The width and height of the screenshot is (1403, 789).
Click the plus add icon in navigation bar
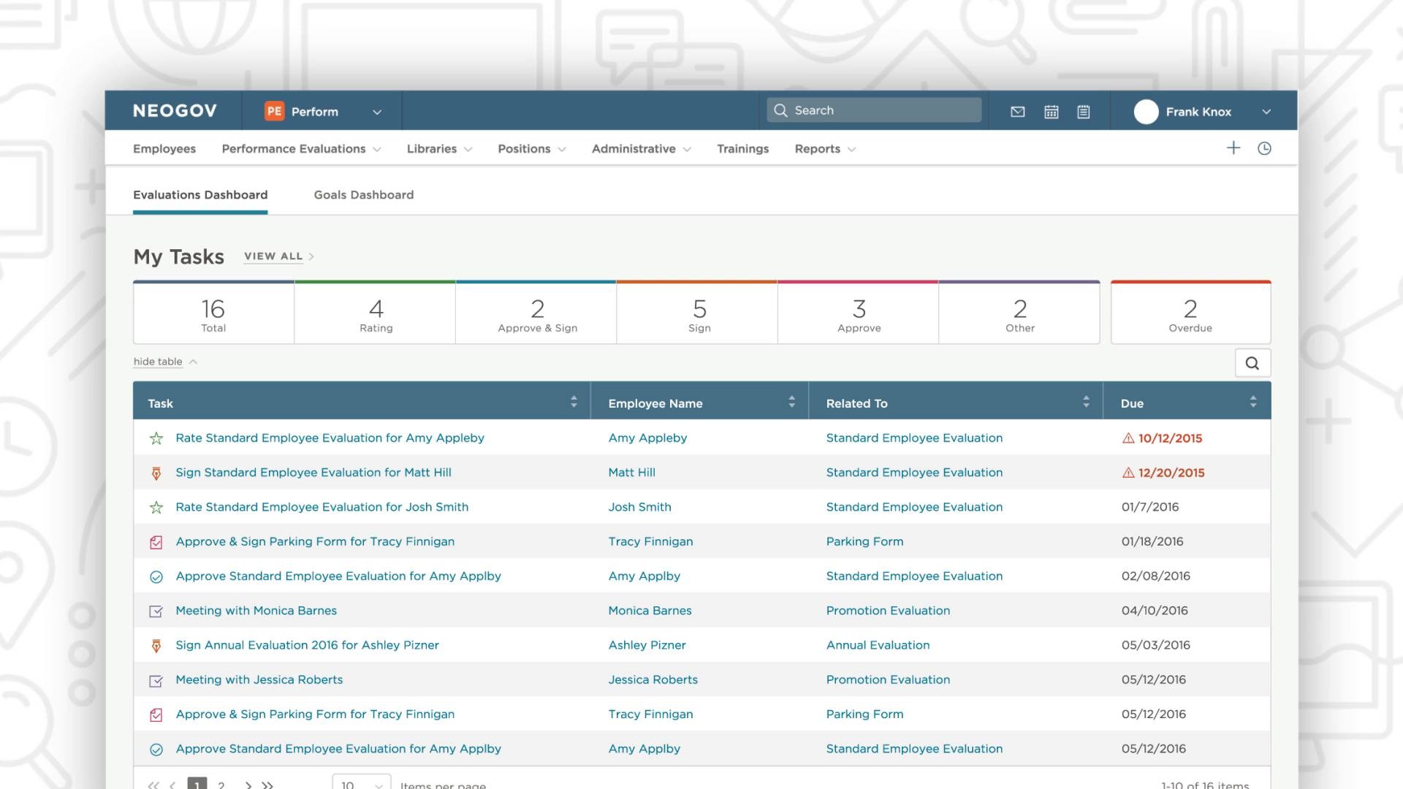coord(1233,148)
